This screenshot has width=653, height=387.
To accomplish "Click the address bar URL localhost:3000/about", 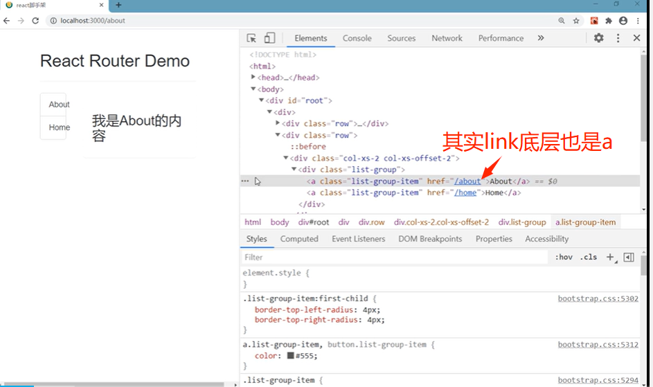I will point(93,20).
